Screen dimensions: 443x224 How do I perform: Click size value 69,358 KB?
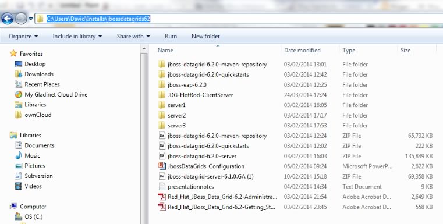pyautogui.click(x=420, y=176)
